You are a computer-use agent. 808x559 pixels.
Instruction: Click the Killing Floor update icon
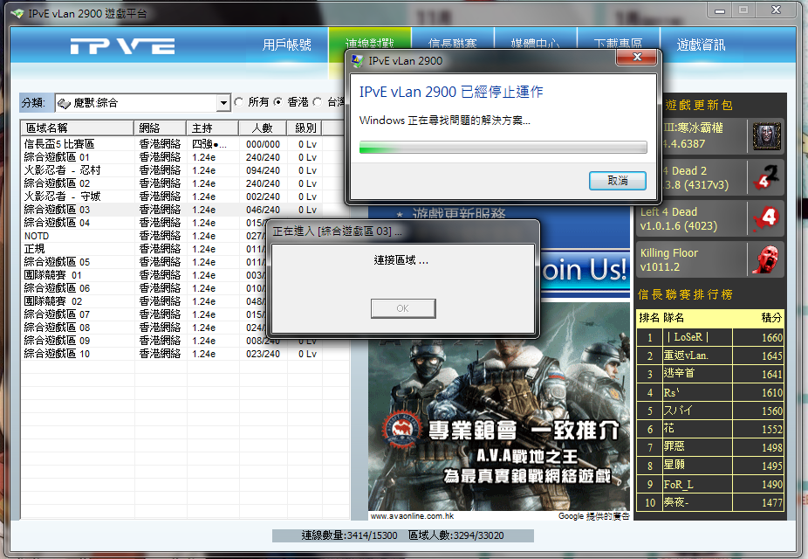pos(767,259)
